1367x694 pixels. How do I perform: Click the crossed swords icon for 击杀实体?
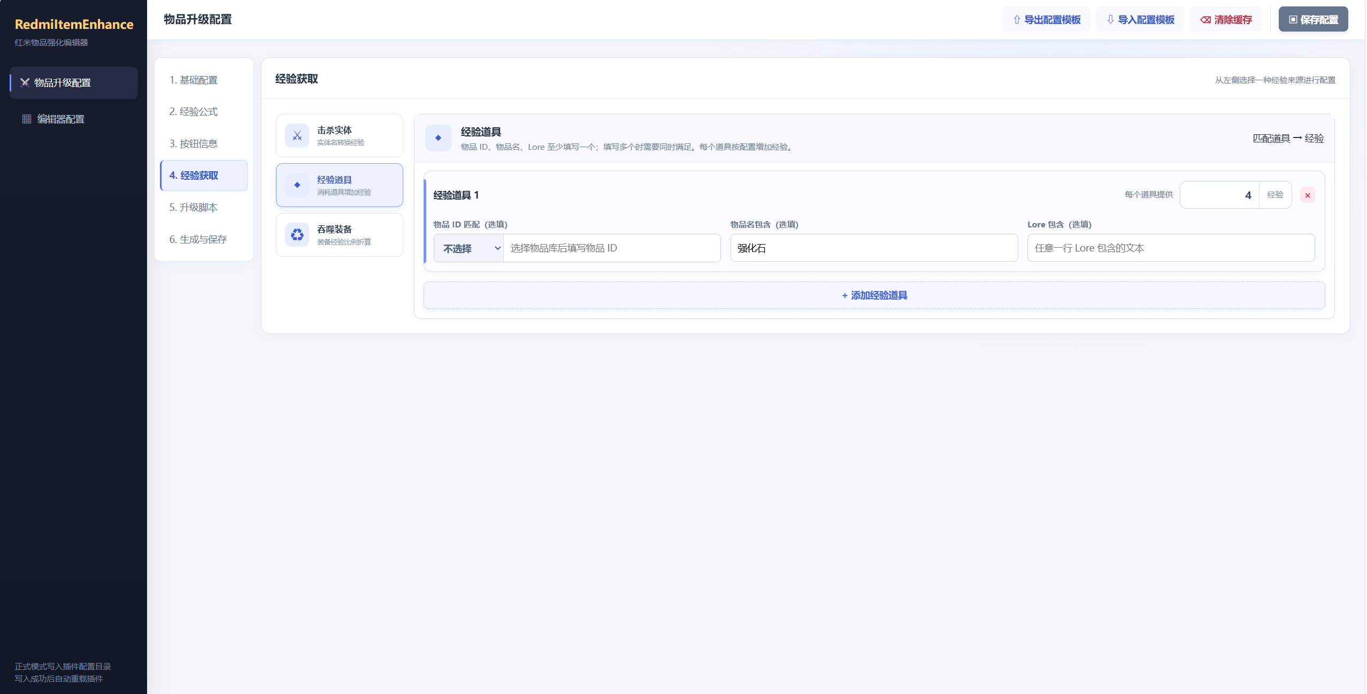297,136
